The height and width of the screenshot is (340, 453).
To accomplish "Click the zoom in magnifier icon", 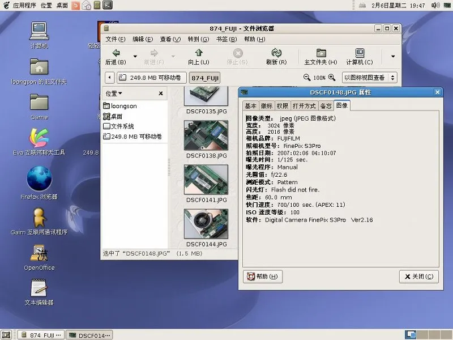I will tap(332, 78).
